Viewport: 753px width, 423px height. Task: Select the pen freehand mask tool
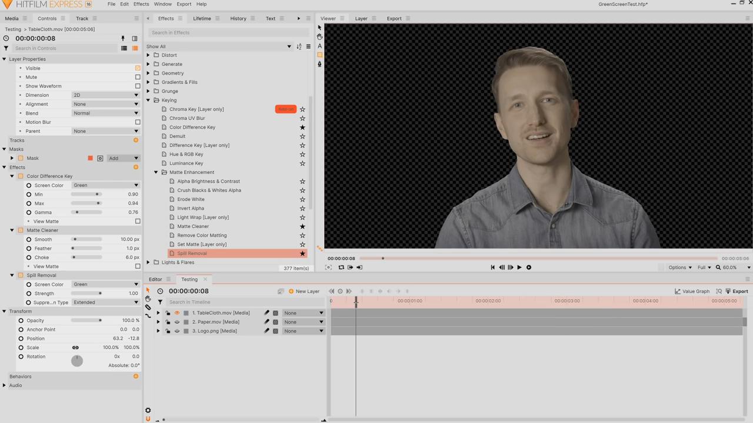click(x=319, y=63)
